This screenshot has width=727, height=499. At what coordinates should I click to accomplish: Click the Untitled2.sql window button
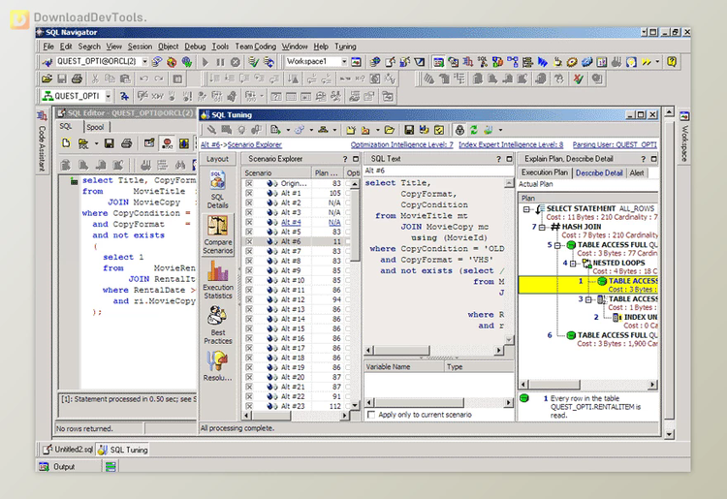click(68, 450)
